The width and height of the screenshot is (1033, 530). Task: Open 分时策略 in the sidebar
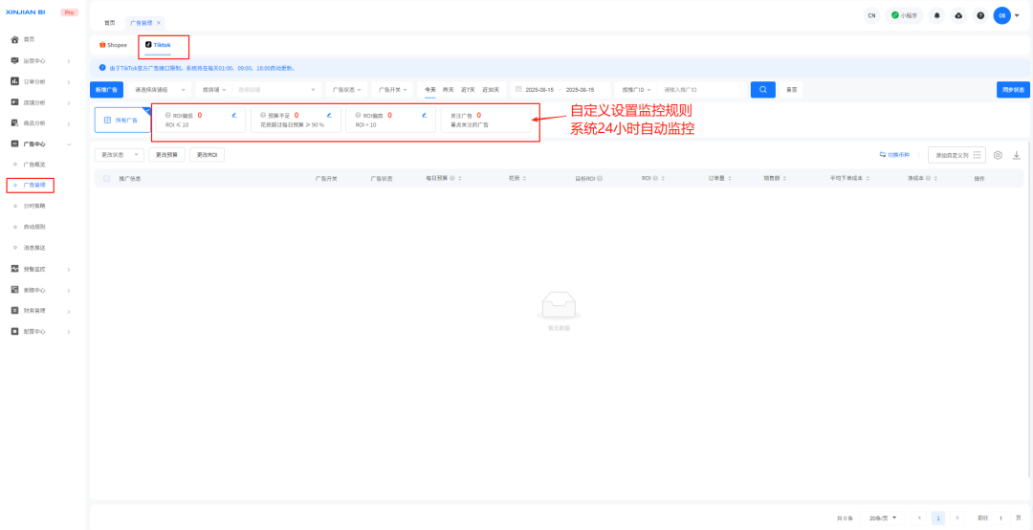34,207
